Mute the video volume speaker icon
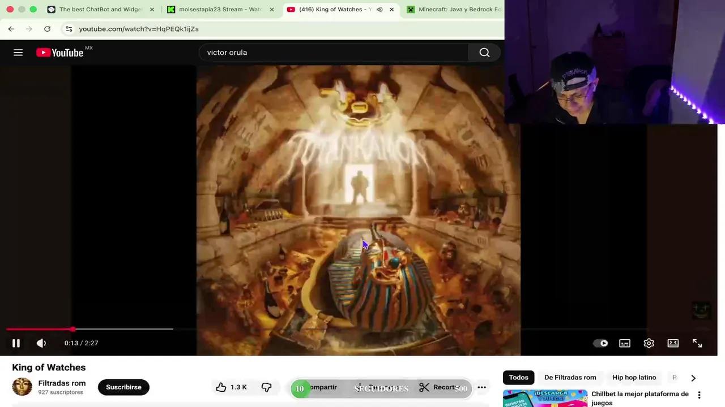The width and height of the screenshot is (725, 407). [x=41, y=343]
